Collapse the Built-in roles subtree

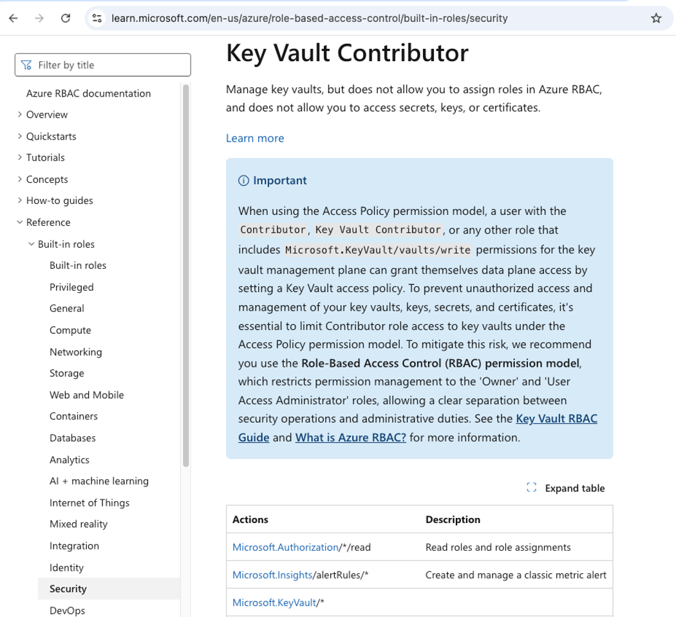[x=30, y=244]
